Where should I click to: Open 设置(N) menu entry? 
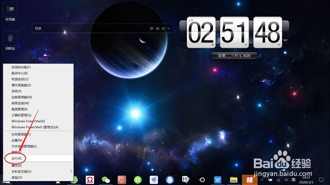[38, 140]
